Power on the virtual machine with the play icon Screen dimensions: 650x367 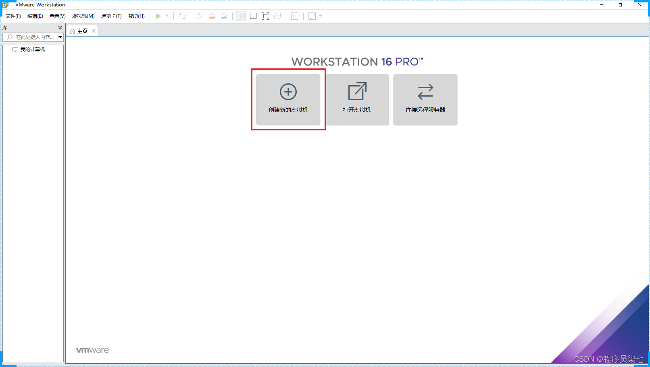158,16
